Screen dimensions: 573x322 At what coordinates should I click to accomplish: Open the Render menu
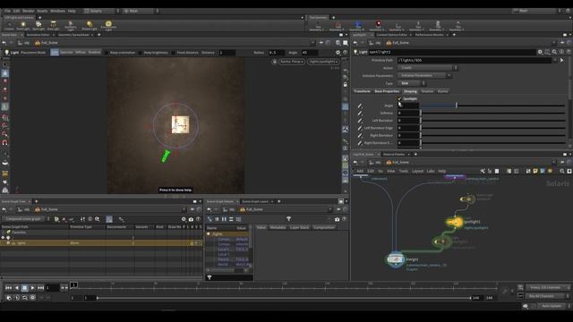pyautogui.click(x=28, y=11)
